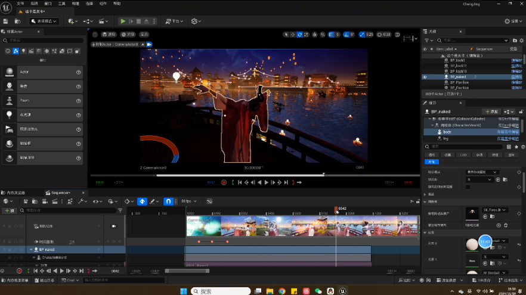Open the 30 fps frame rate dropdown

coord(189,201)
